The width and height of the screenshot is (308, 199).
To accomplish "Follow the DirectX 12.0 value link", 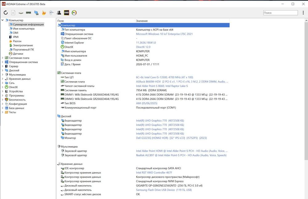I will tap(143, 47).
